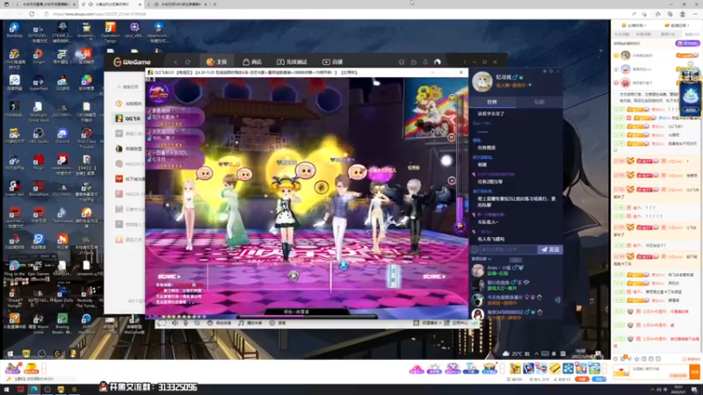Open the Bandizip desktop shortcut
This screenshot has width=703, height=395.
click(14, 30)
